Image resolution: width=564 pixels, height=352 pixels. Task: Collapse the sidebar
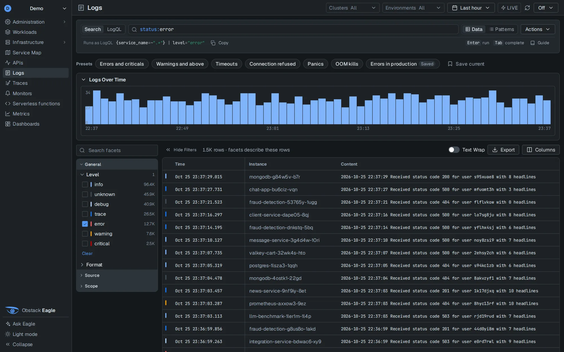pyautogui.click(x=36, y=344)
